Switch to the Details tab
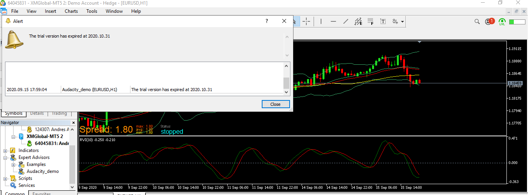The height and width of the screenshot is (195, 532). point(37,114)
